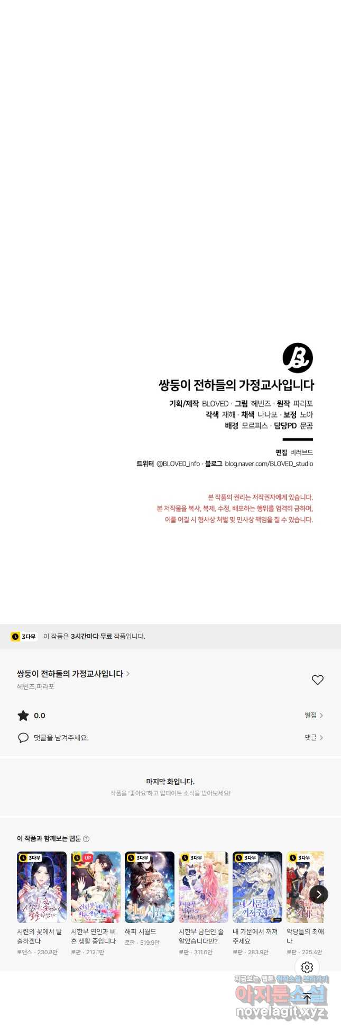This screenshot has height=1032, width=341.
Task: Show next recommended webtoons with the arrow
Action: (318, 894)
